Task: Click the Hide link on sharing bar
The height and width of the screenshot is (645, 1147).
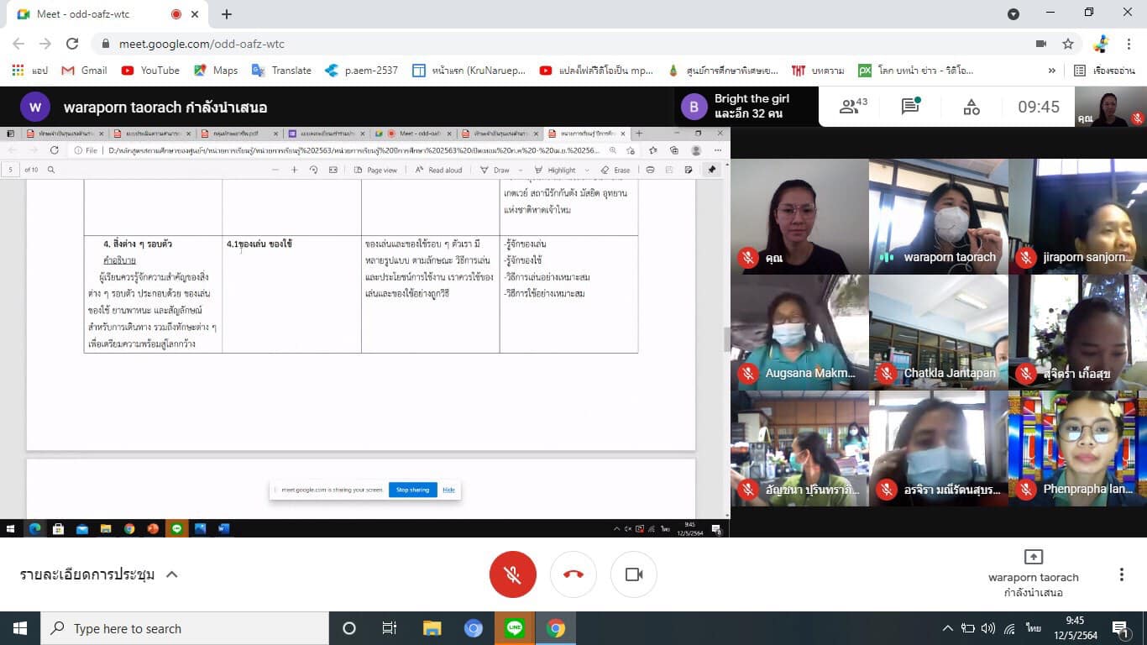Action: (448, 490)
